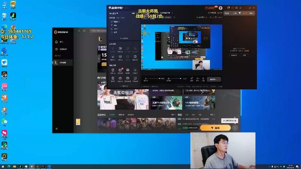The image size is (301, 169).
Task: Open the 14.6 update card with female champion
Action: pyautogui.click(x=199, y=103)
